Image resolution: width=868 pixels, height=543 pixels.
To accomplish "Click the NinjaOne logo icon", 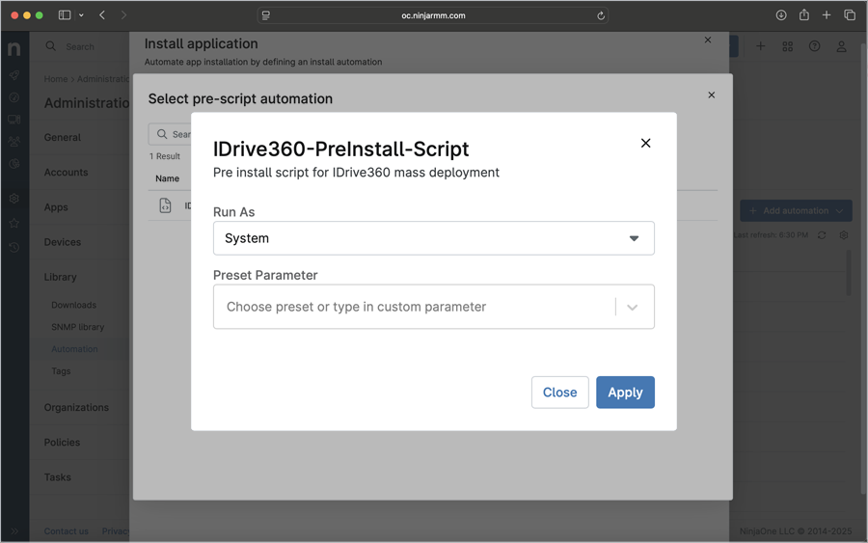I will 14,48.
